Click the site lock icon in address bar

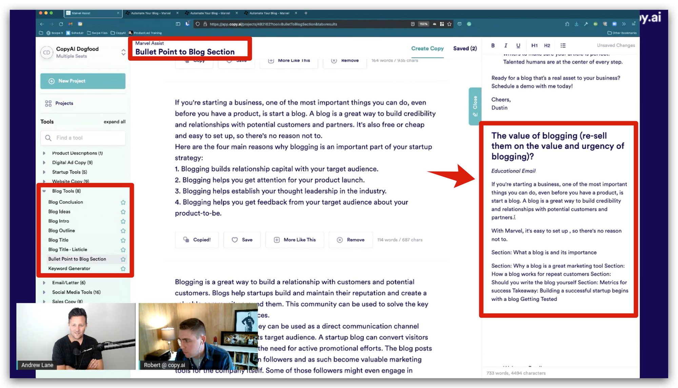click(205, 24)
